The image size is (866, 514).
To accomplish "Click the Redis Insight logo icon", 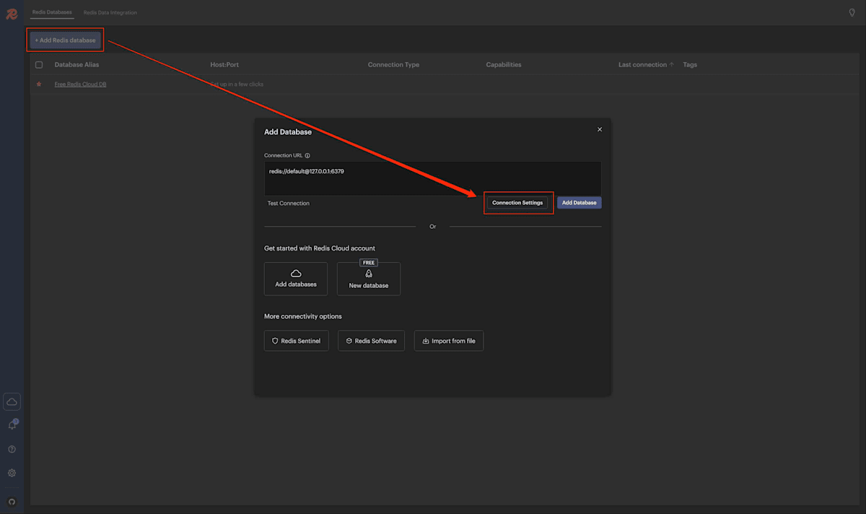I will click(12, 14).
